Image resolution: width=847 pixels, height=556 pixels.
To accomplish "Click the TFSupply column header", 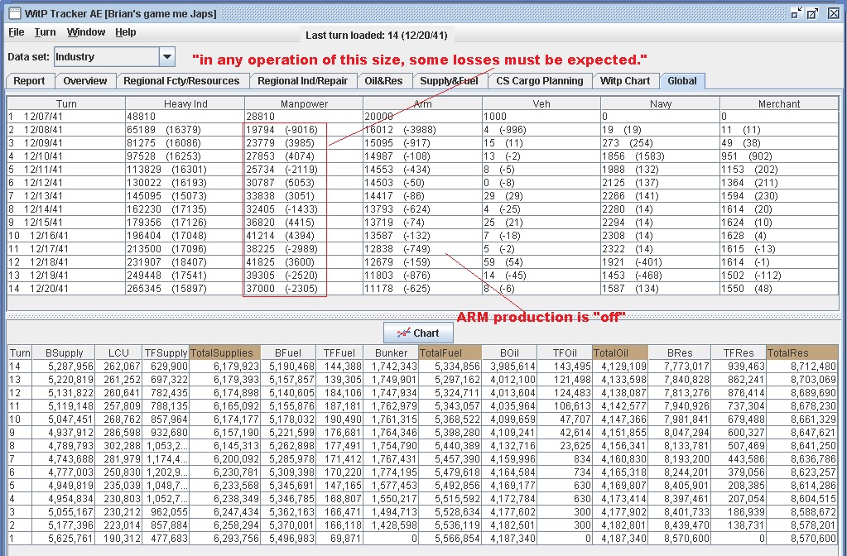I will point(166,353).
